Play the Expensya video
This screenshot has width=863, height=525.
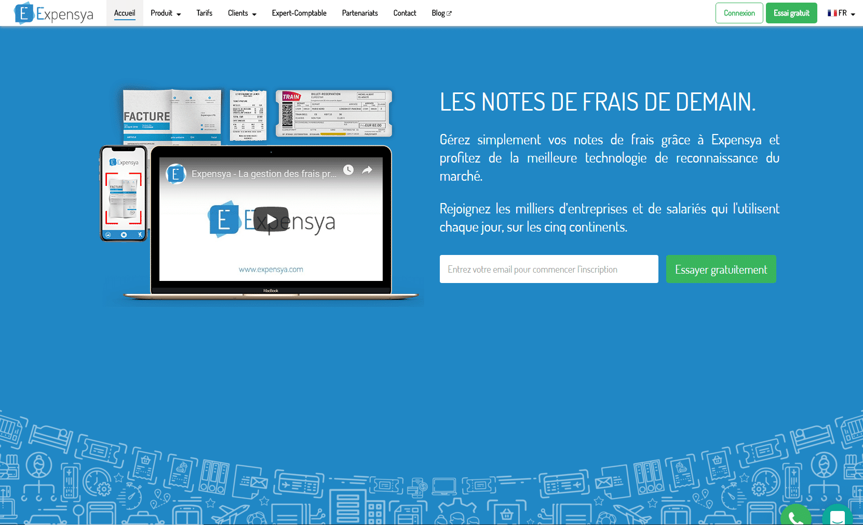(271, 219)
